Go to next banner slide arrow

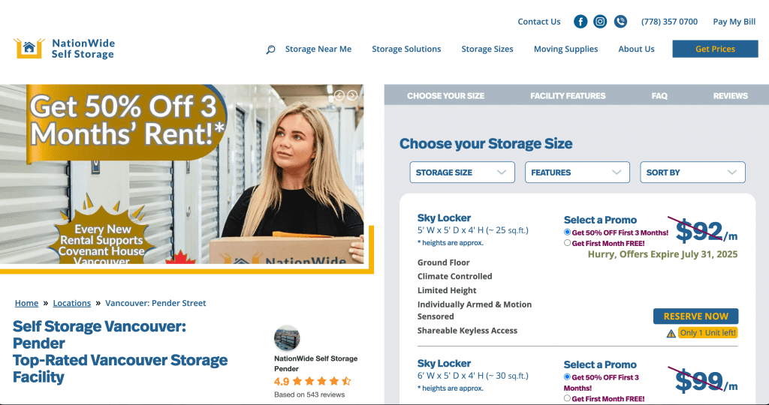[352, 95]
